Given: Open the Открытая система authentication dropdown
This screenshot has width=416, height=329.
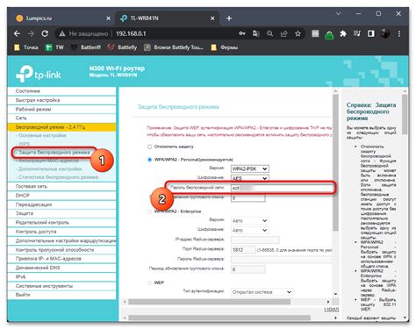Looking at the screenshot, I should [262, 292].
